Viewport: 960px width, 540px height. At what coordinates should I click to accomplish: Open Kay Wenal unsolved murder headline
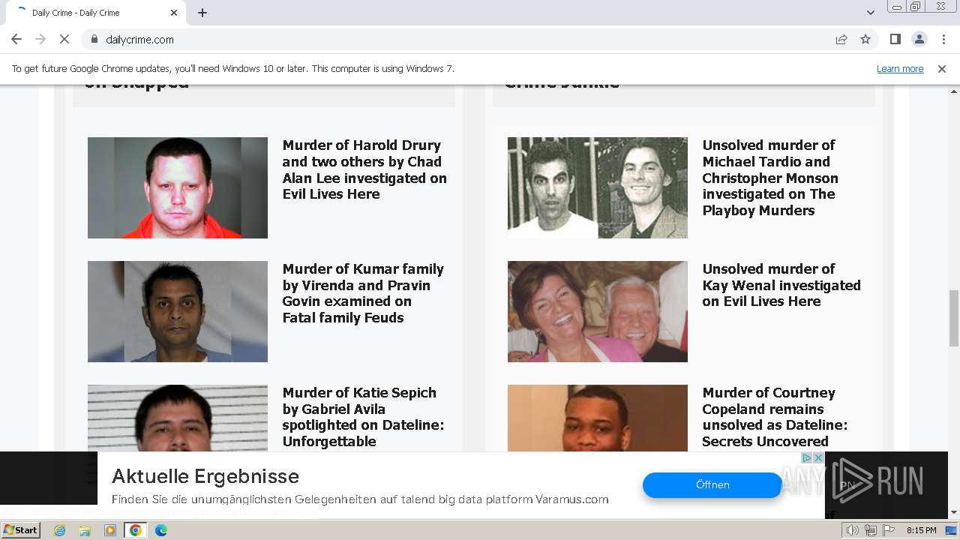point(781,285)
